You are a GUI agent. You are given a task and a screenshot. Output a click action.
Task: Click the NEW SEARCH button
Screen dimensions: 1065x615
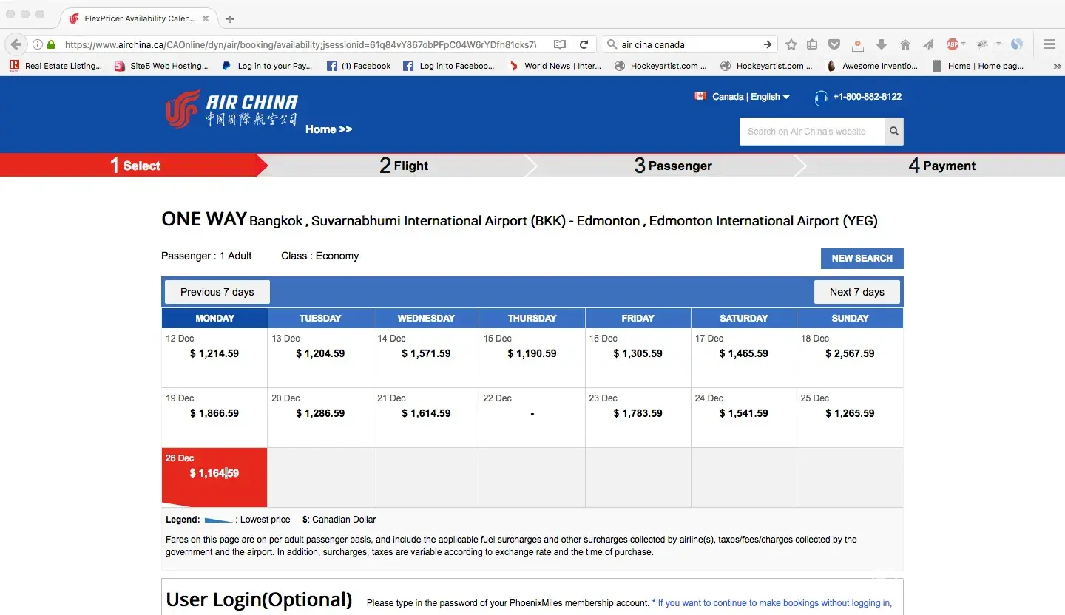tap(862, 259)
